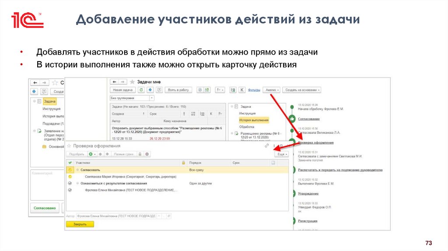Click the link icon in Проверка оформления header
This screenshot has width=448, height=251.
coord(266,146)
